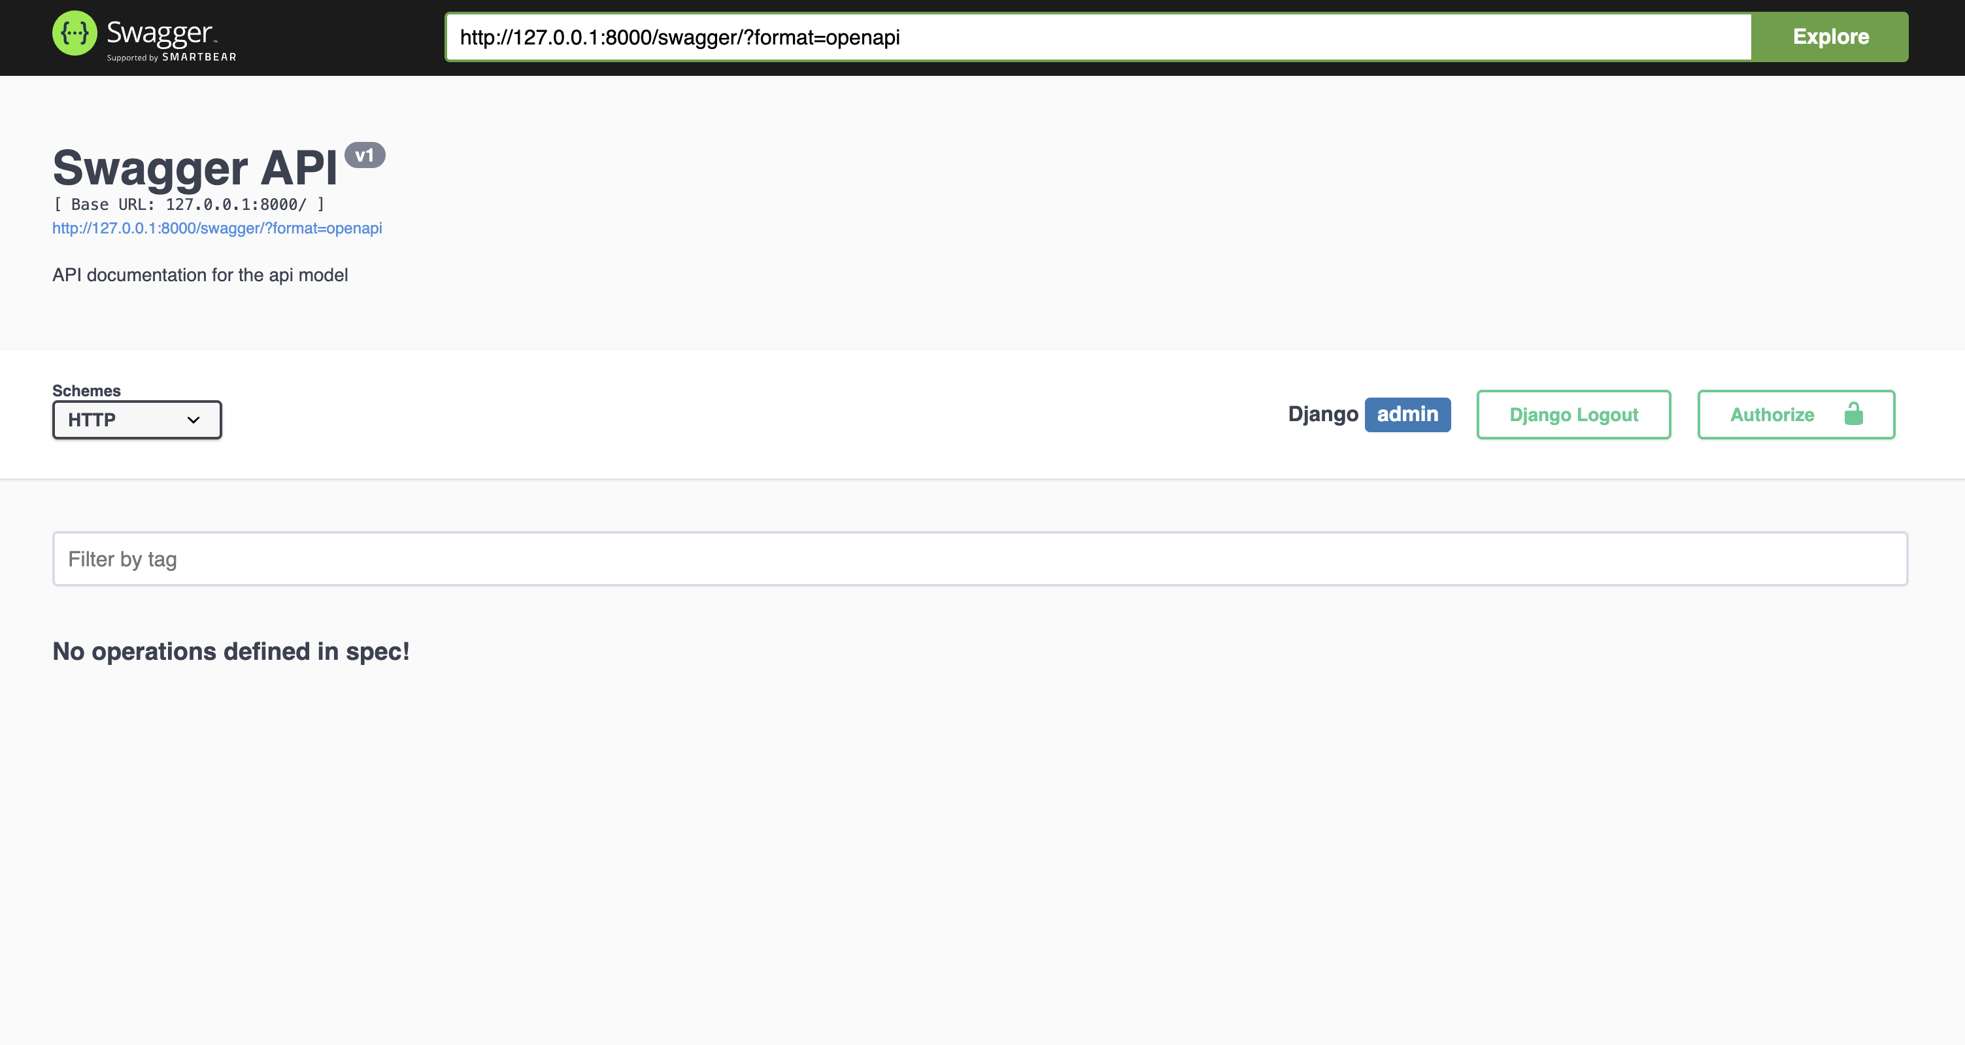Click the chevron arrow in Schemes selector
This screenshot has width=1965, height=1045.
click(x=193, y=420)
